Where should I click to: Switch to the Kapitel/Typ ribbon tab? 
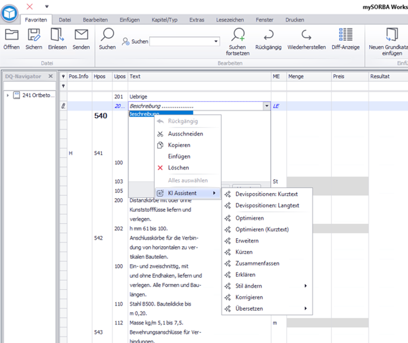click(x=164, y=20)
